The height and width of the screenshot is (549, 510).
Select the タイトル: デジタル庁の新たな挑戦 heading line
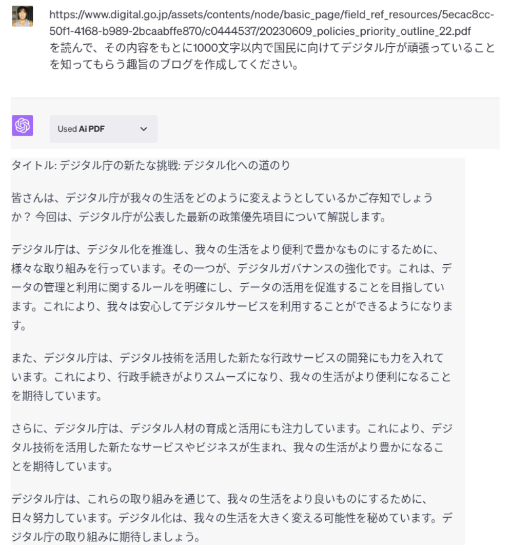pyautogui.click(x=151, y=165)
